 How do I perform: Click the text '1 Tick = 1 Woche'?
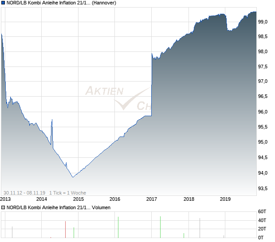click(68, 193)
